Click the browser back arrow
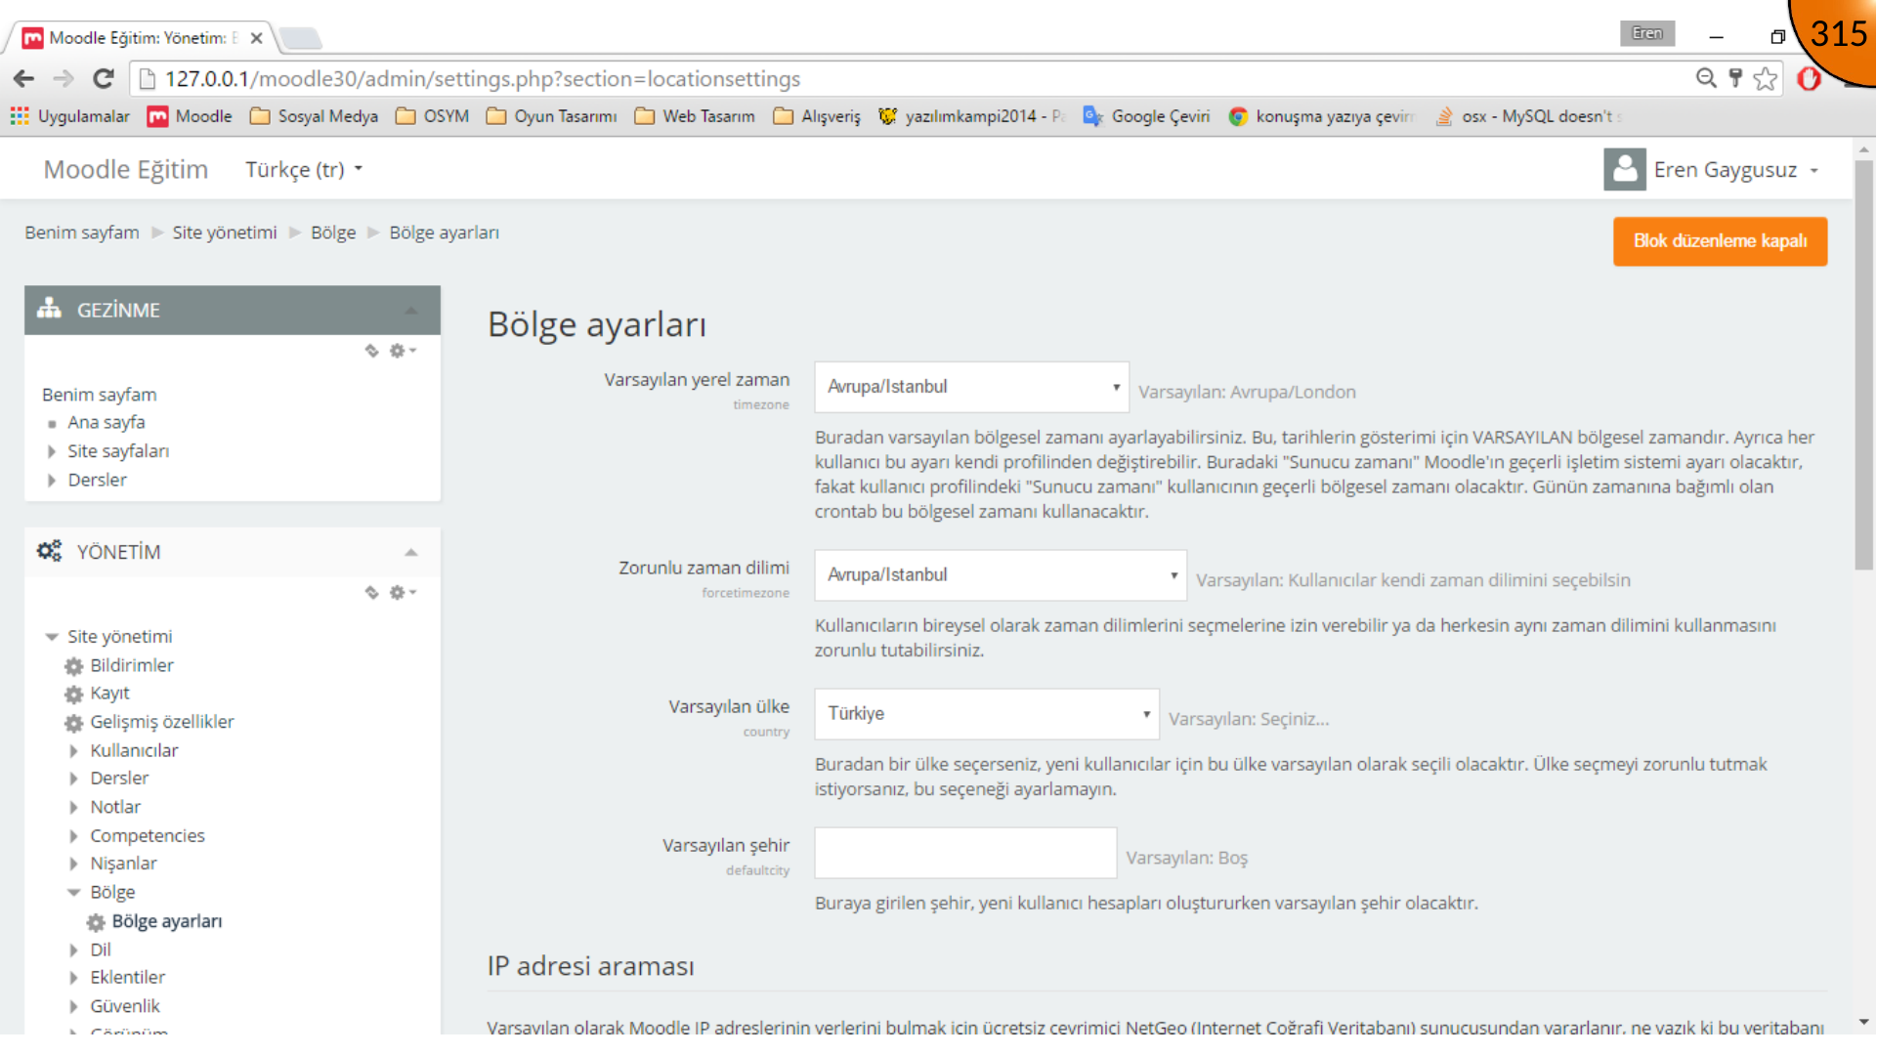The height and width of the screenshot is (1055, 1877). tap(24, 79)
